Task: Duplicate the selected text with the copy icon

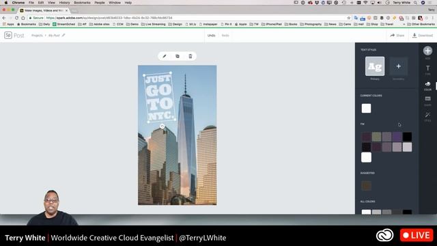Action: (x=178, y=56)
